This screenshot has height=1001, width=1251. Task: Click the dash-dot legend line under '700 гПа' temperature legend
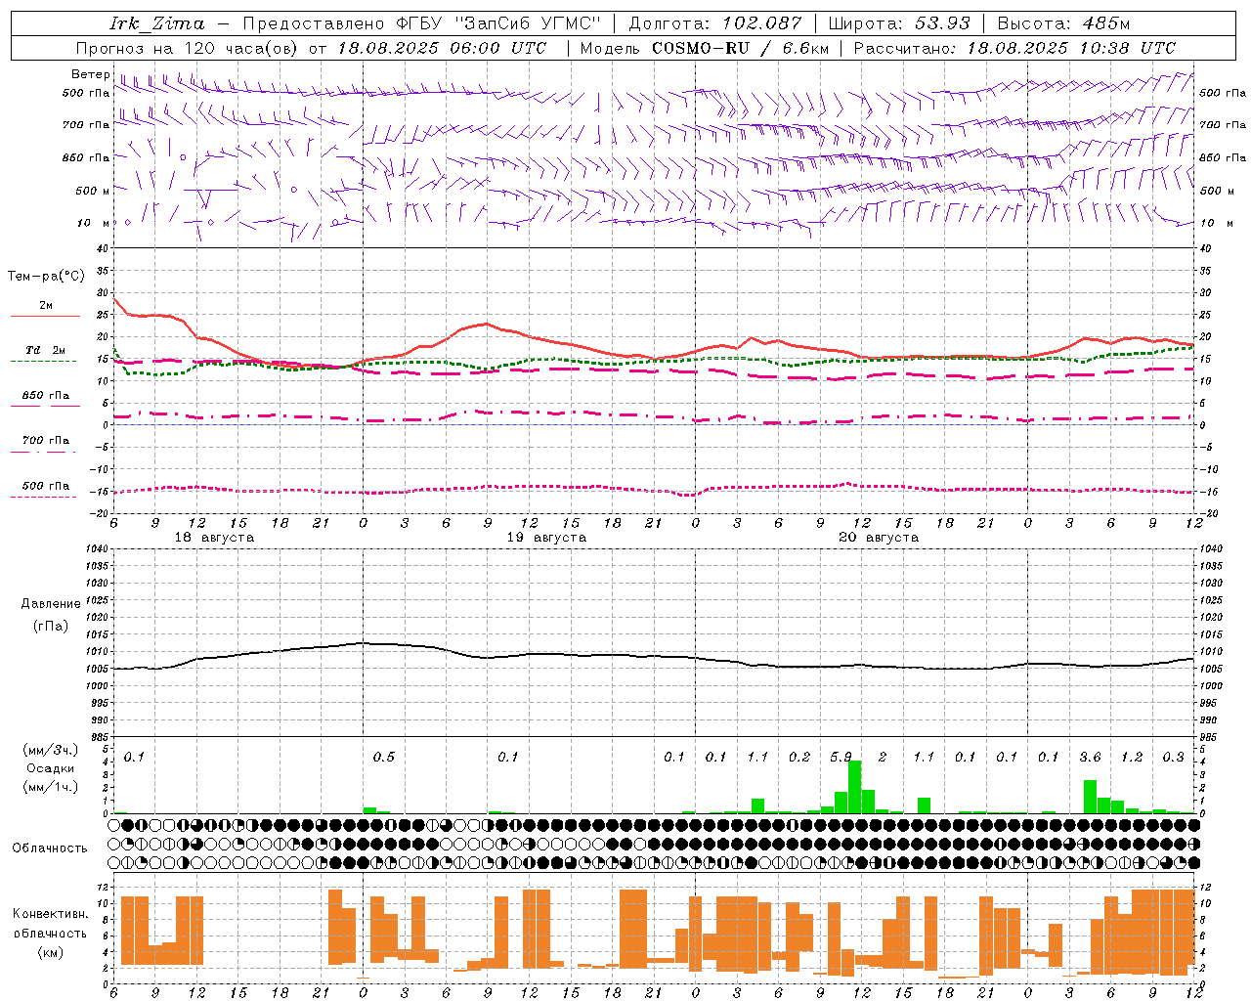(44, 452)
